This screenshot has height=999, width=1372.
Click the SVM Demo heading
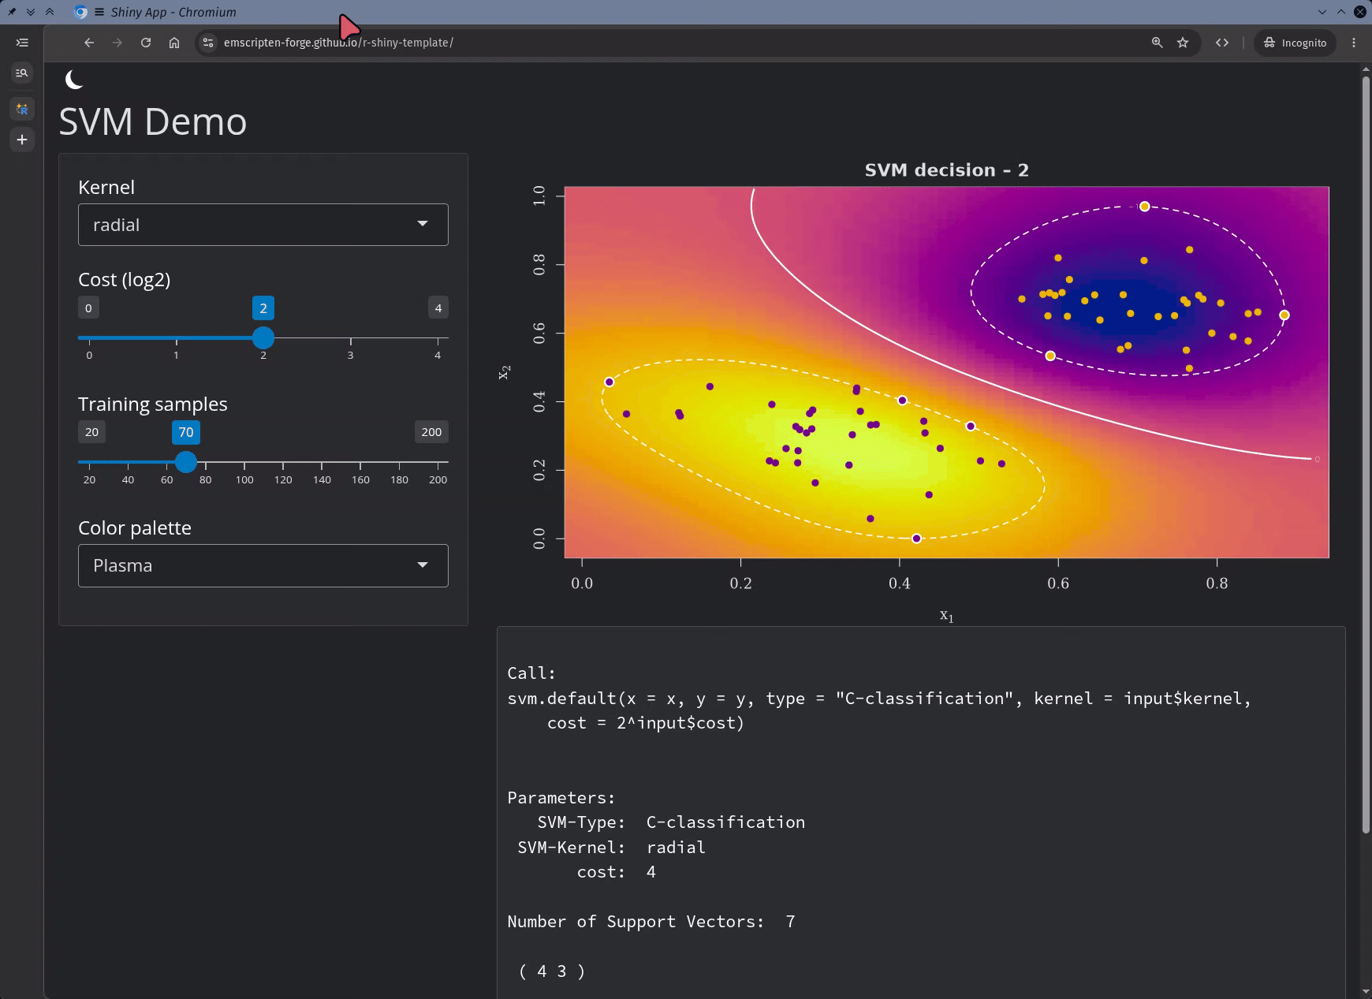153,122
